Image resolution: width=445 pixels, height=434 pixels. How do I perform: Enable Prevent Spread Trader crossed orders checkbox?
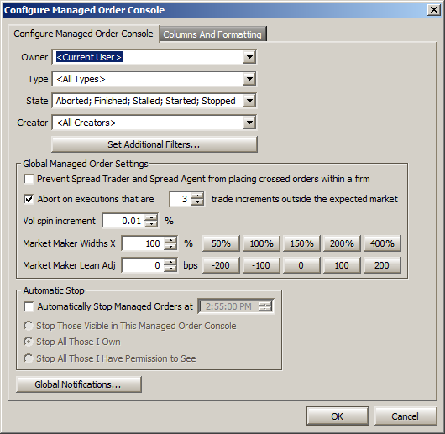(29, 180)
